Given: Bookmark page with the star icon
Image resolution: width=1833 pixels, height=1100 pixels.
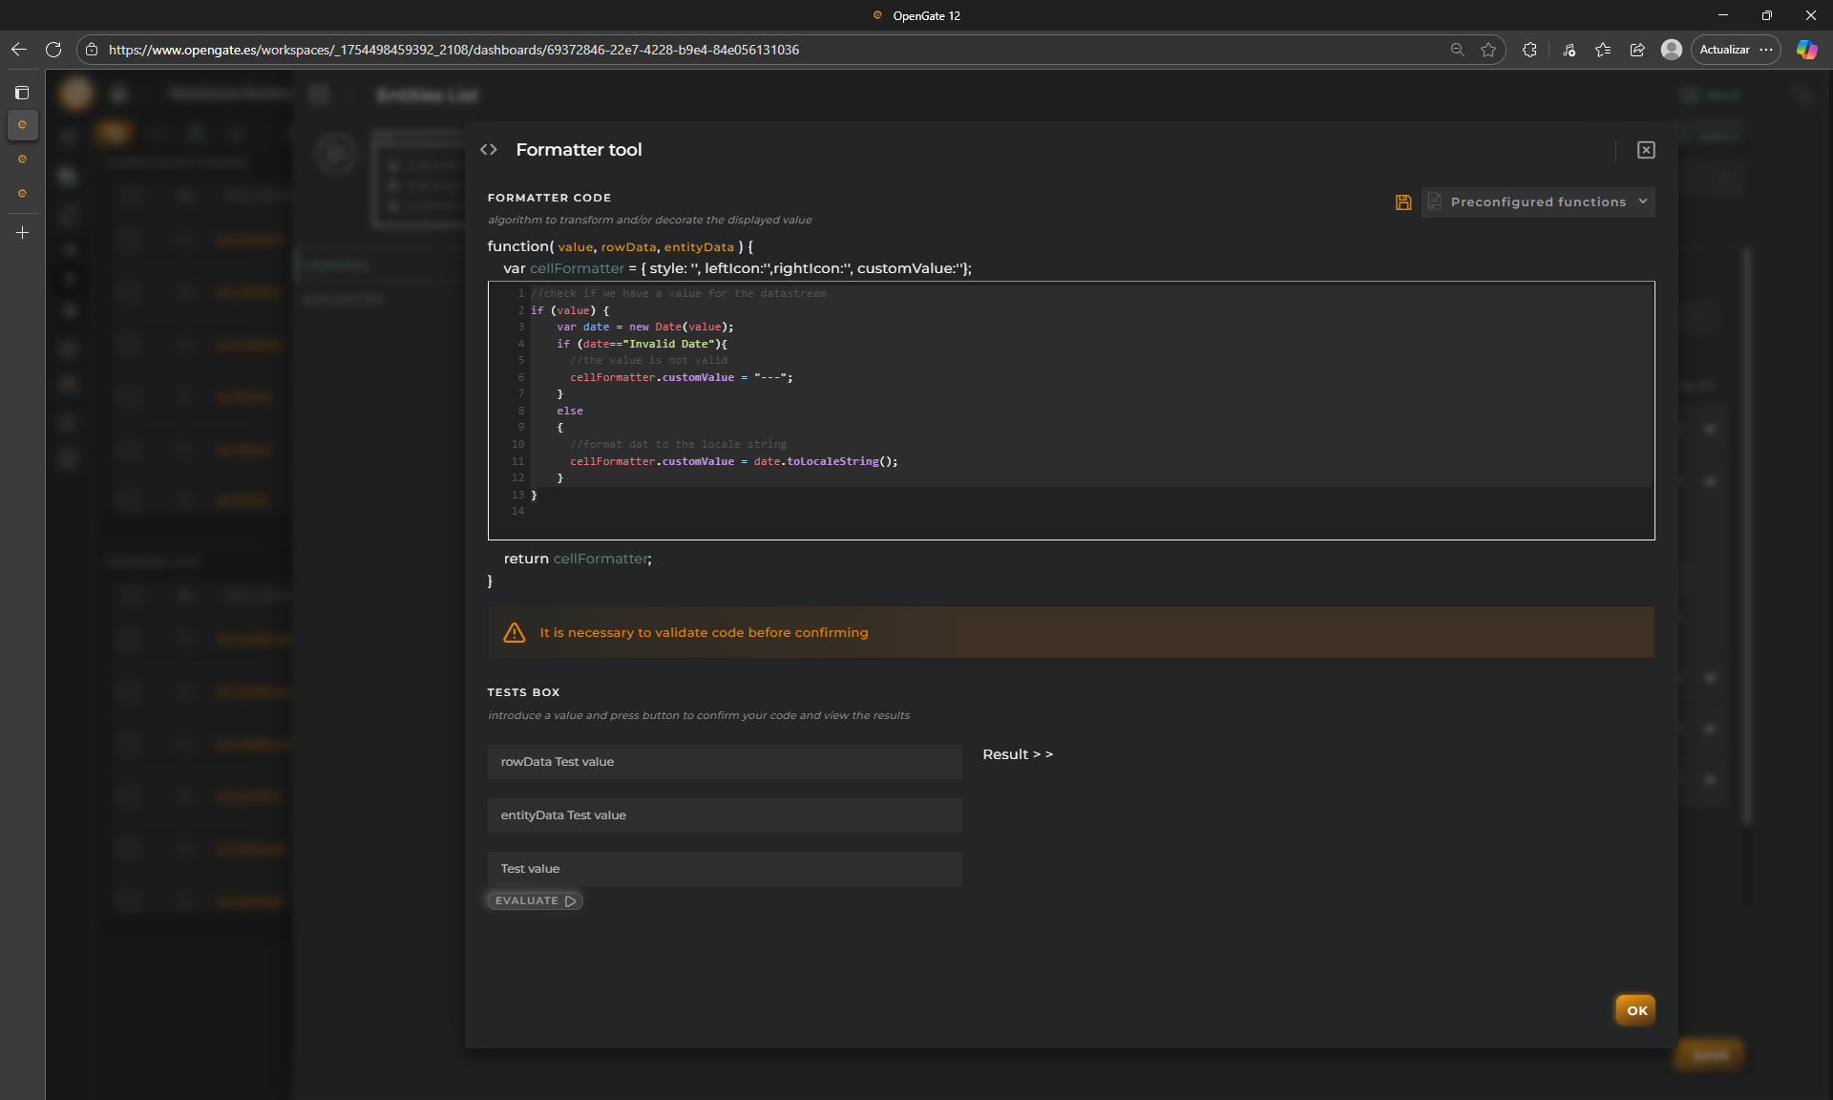Looking at the screenshot, I should pos(1488,50).
